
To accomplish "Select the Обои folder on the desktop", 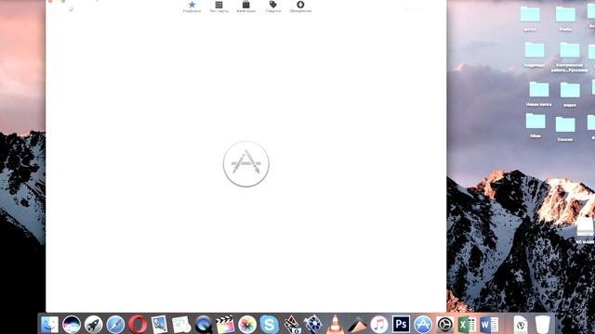I will click(535, 126).
